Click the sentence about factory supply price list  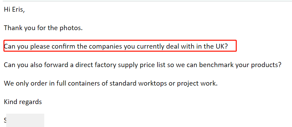point(142,65)
